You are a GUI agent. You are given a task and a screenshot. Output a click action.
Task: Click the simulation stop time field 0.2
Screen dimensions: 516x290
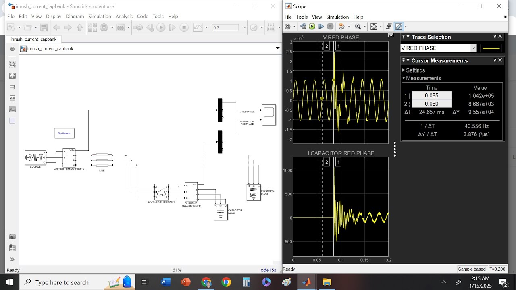[x=225, y=27]
